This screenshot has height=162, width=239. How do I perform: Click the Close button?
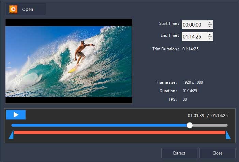coord(218,153)
